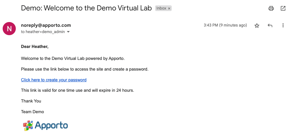
Task: Open the More options three-dot menu
Action: click(x=283, y=25)
